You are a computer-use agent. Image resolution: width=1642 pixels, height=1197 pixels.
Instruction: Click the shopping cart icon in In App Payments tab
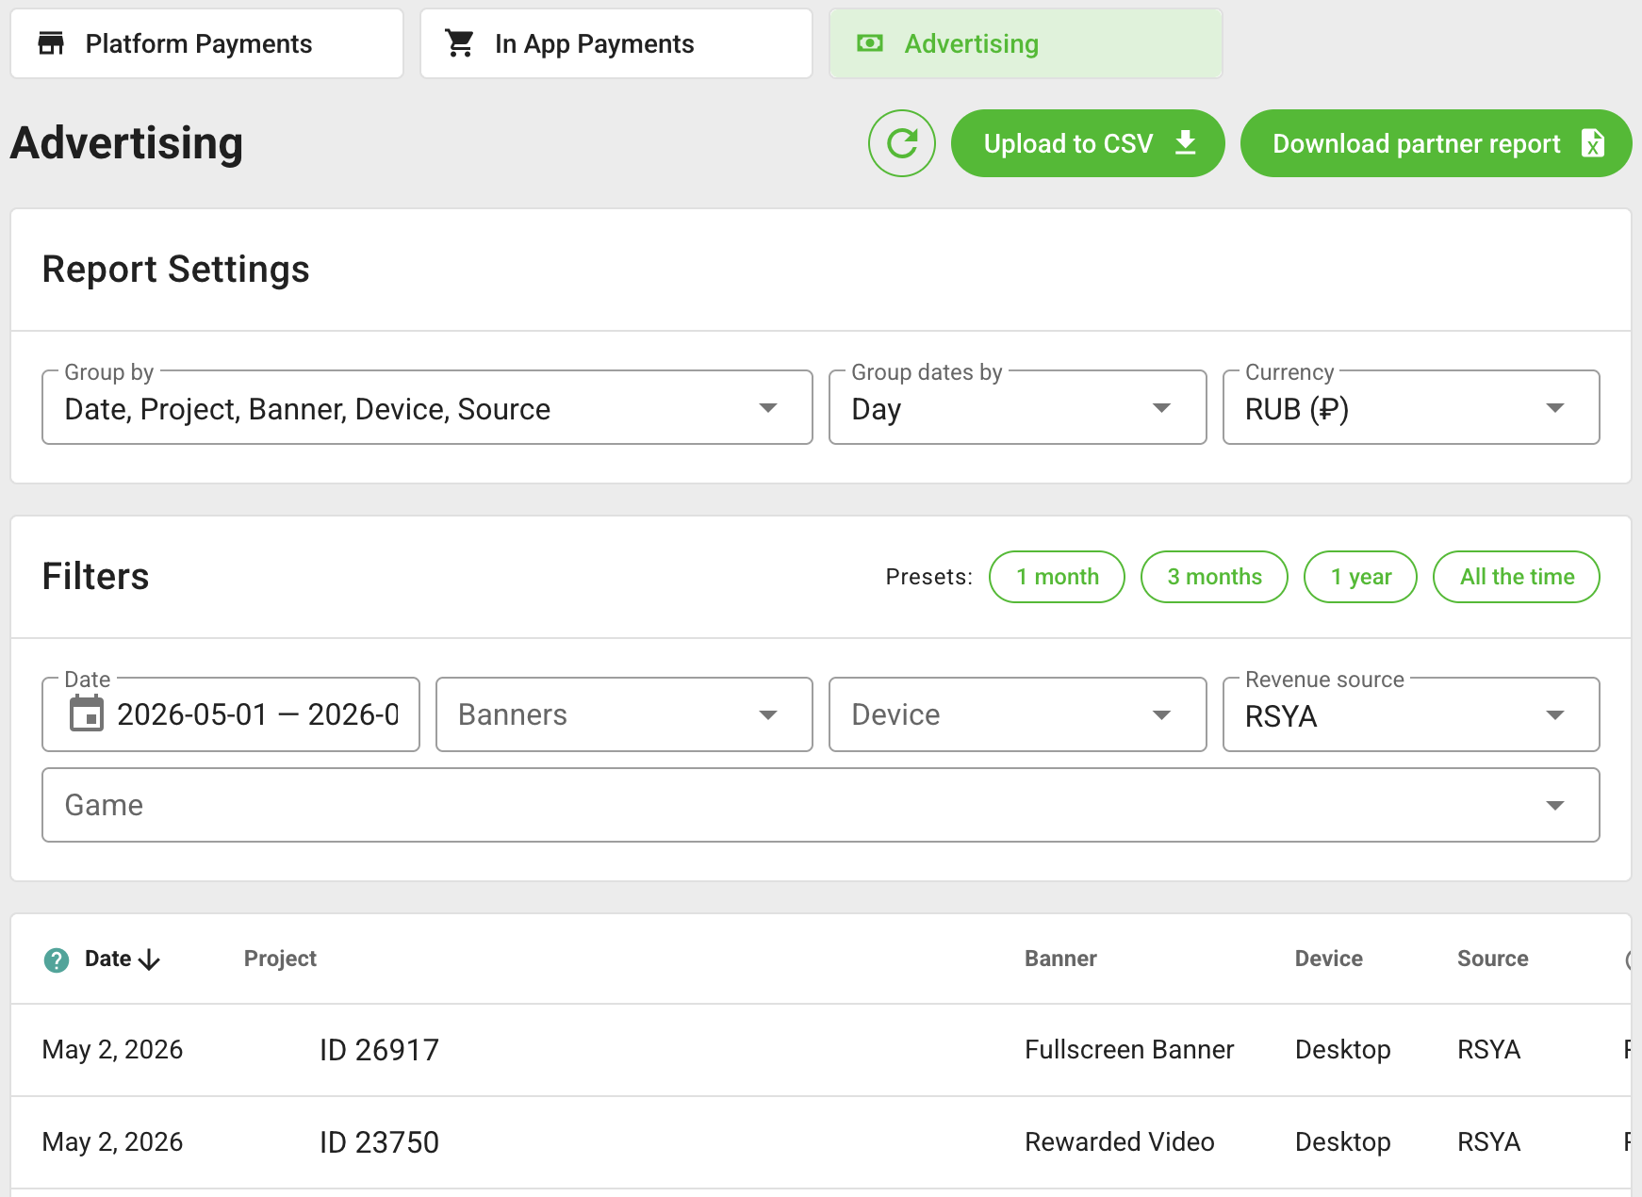460,43
